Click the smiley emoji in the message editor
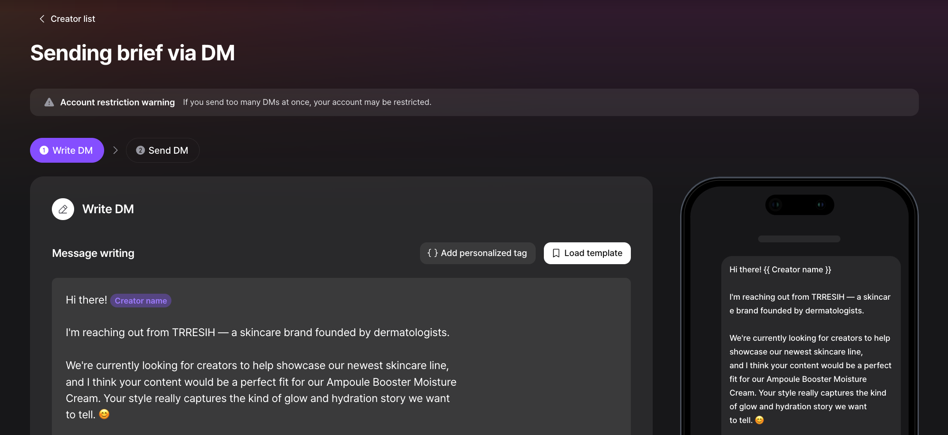This screenshot has width=948, height=435. click(x=104, y=414)
